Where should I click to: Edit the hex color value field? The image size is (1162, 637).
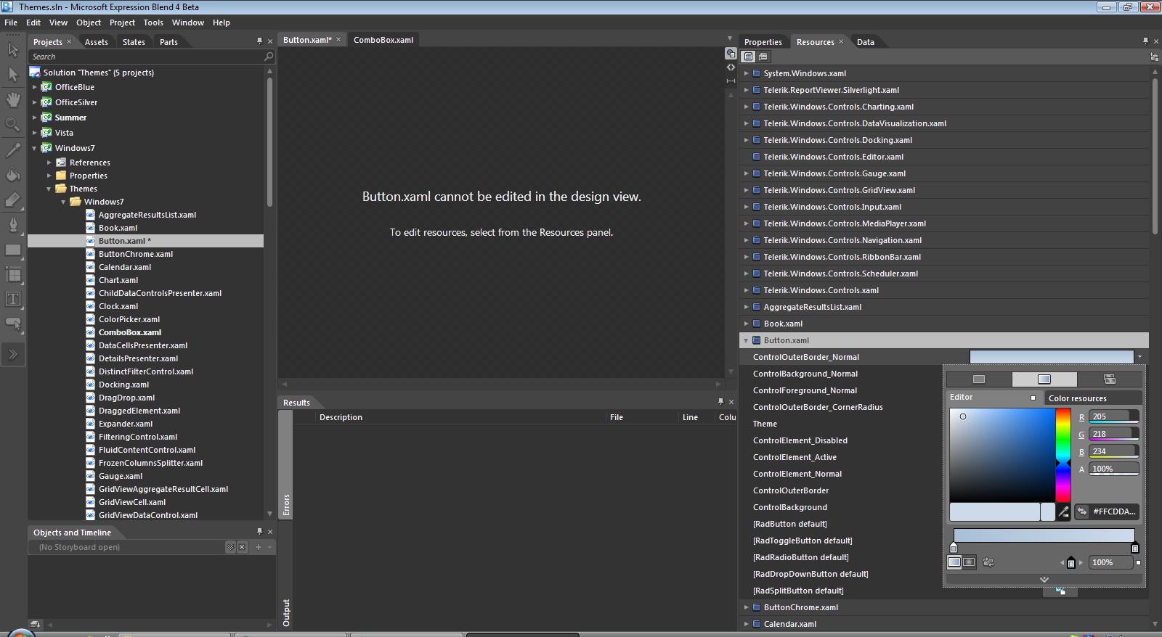click(1114, 511)
